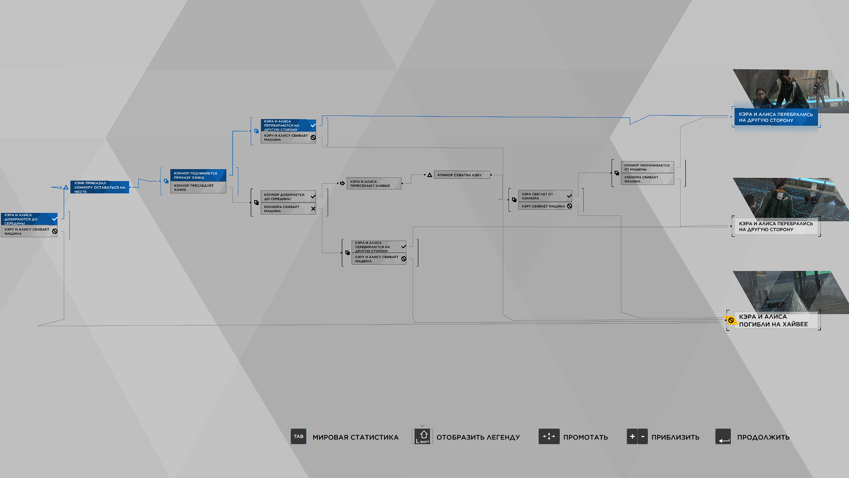Select node КЭРА И АЛИСА ДОБИРАЮТСЯ ДО СЕРЕДИНЫ
The width and height of the screenshot is (849, 478).
pos(29,219)
